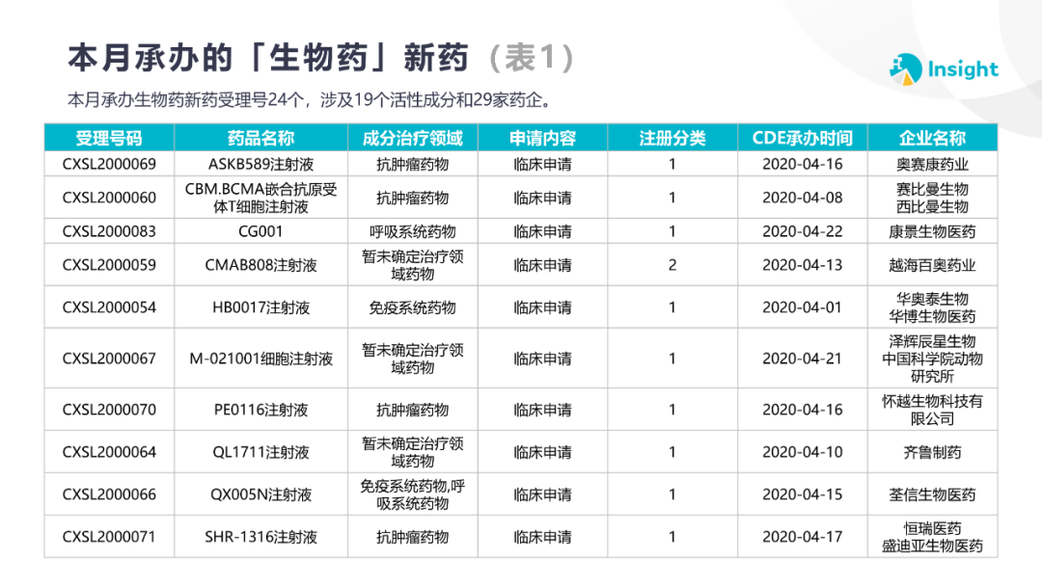Click 暂未确定治疗领域药物 in CMAB808 row

coord(413,265)
